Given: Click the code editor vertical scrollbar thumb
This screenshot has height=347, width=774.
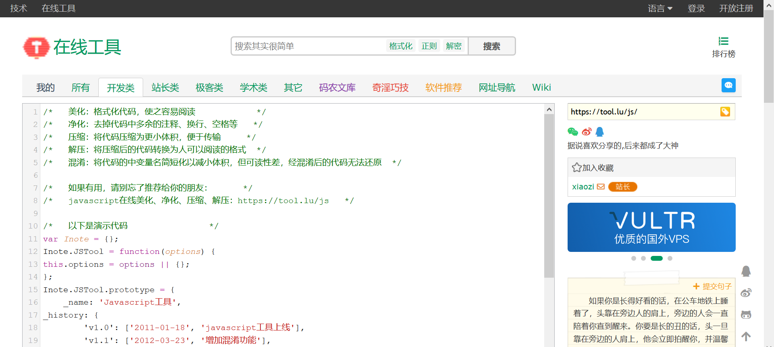Looking at the screenshot, I should tap(549, 196).
